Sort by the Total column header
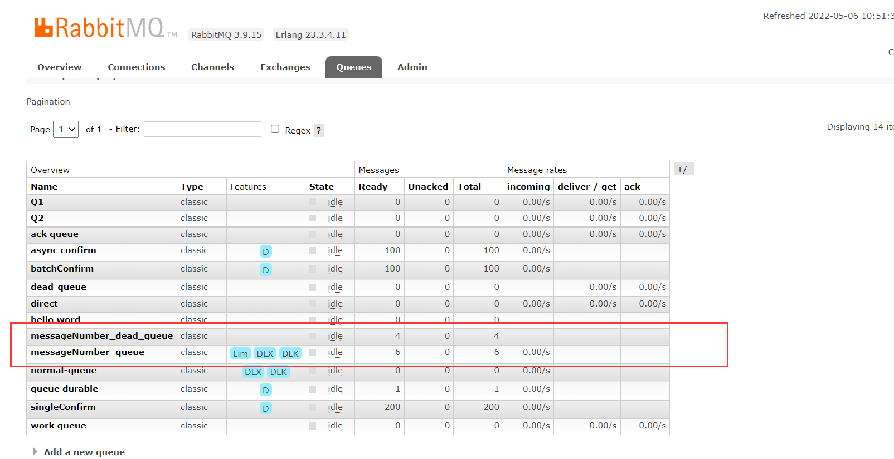Screen dimensions: 894x459 coord(469,187)
